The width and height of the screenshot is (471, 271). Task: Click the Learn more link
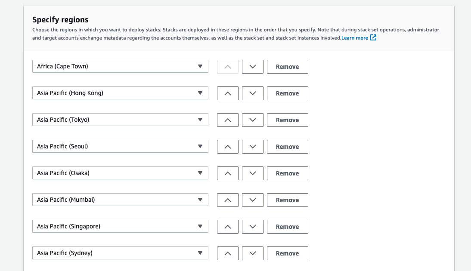[x=355, y=37]
